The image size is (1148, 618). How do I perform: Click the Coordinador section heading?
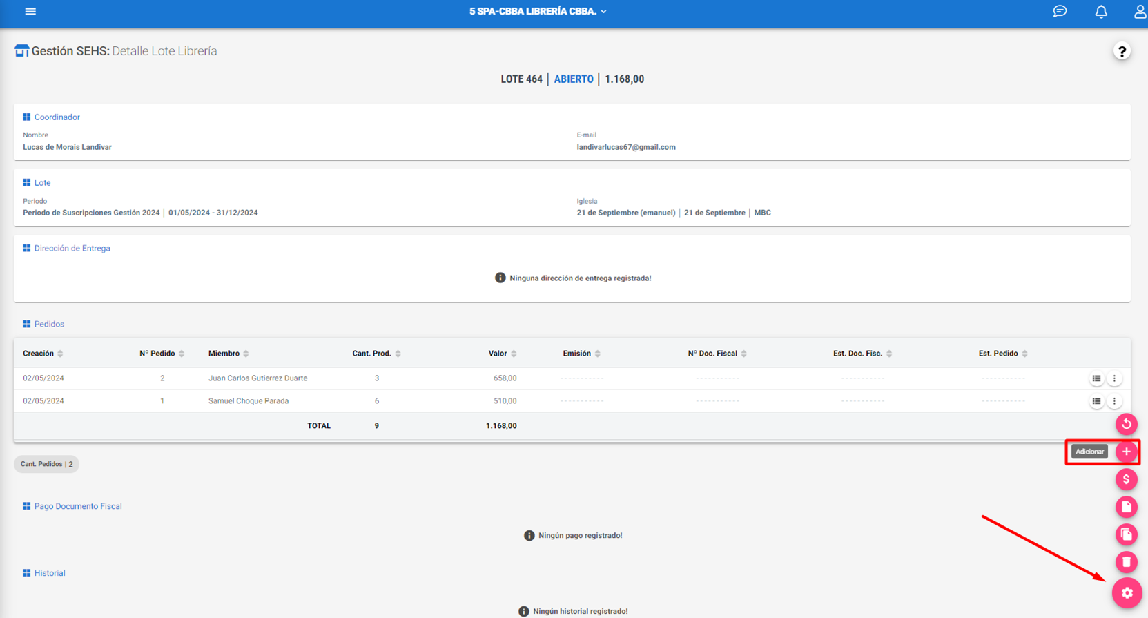pos(57,117)
